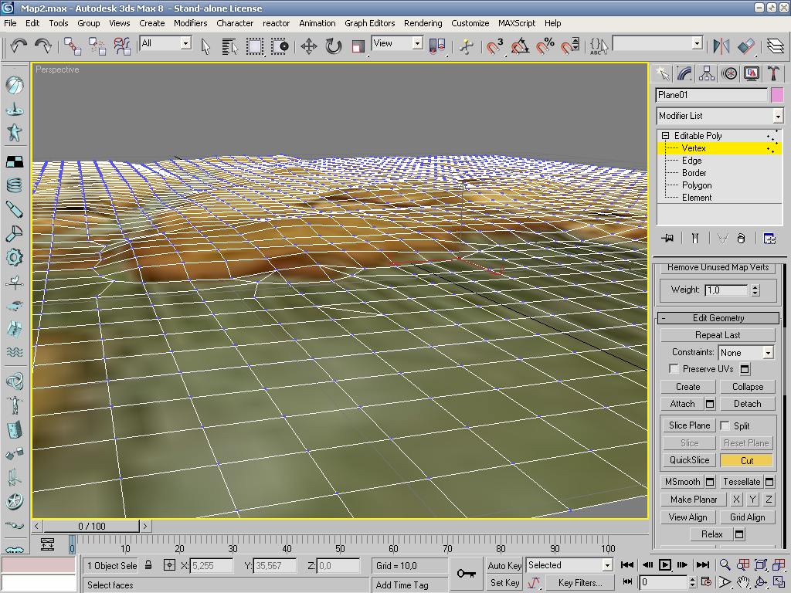Viewport: 791px width, 593px height.
Task: Activate the Select and Move tool
Action: click(309, 46)
